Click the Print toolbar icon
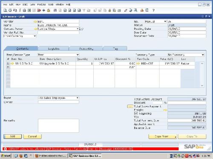The image size is (213, 159). (x=10, y=10)
